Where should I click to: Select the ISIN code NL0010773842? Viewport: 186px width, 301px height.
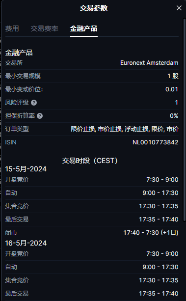155,142
